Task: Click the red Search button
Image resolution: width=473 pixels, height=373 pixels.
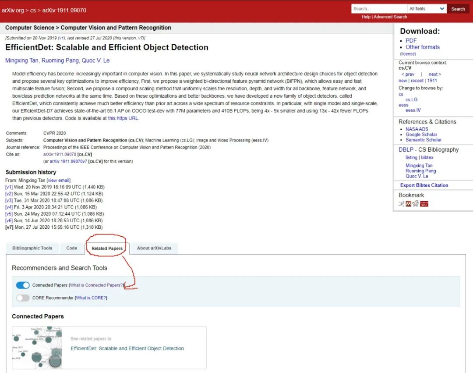Action: point(458,9)
